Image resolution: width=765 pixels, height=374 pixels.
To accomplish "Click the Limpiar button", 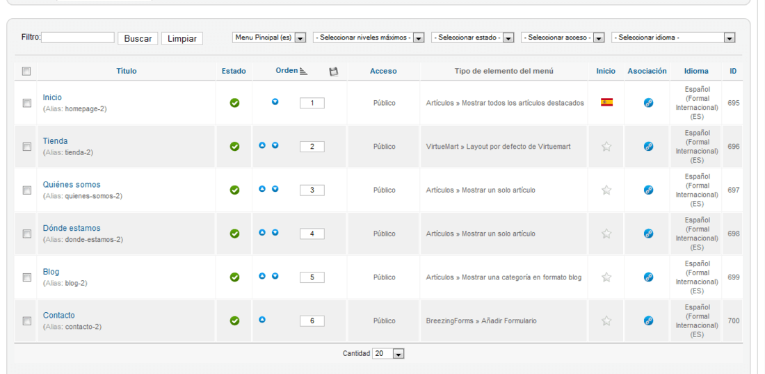I will [182, 38].
